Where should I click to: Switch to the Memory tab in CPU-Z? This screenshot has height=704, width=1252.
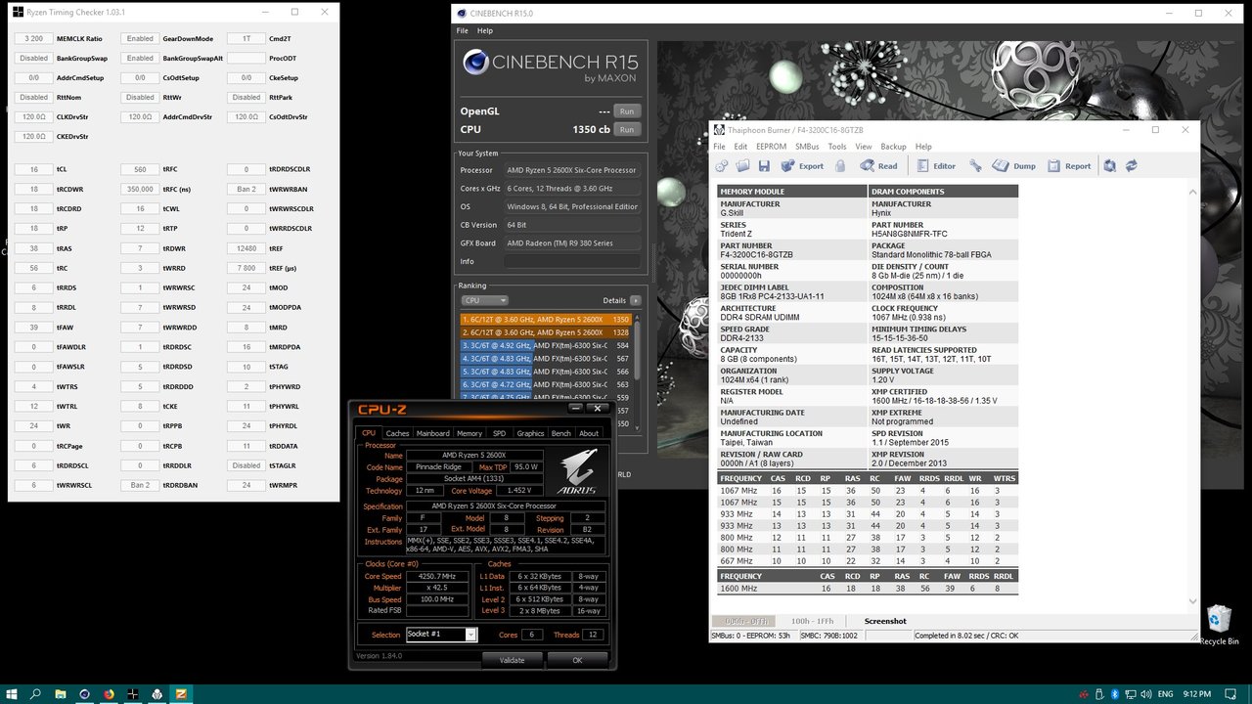[469, 433]
